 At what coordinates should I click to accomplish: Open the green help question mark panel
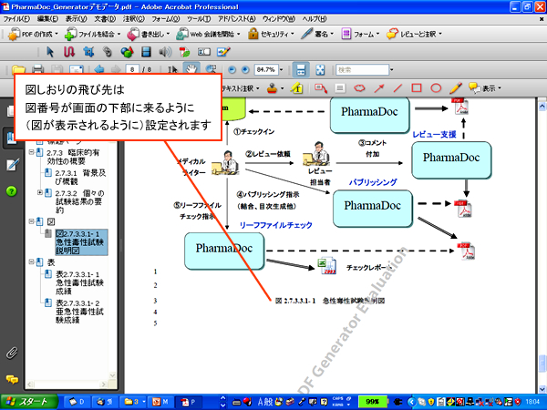click(x=11, y=191)
